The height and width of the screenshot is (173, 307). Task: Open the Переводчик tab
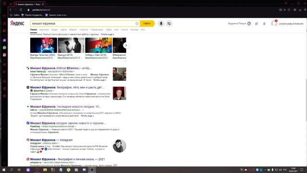97,30
